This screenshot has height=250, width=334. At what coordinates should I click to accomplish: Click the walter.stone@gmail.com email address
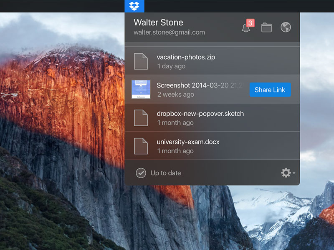click(x=169, y=32)
